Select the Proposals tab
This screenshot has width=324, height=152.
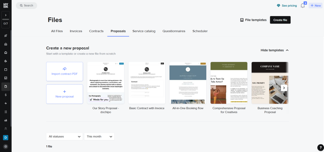pos(118,31)
